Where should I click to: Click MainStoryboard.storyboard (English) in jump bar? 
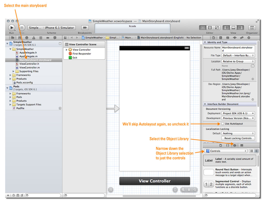(x=160, y=38)
